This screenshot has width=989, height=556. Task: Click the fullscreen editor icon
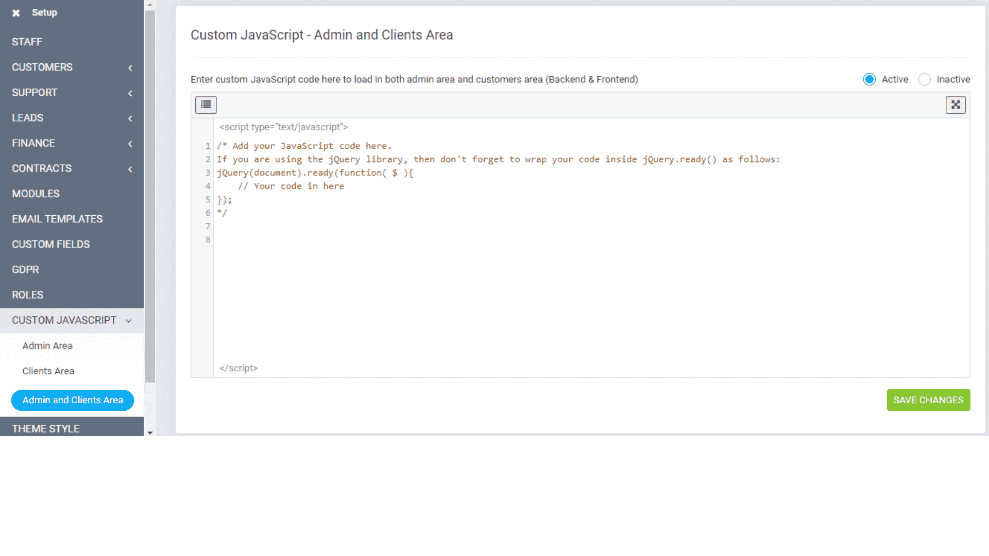click(956, 105)
